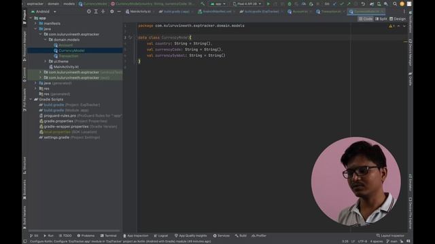Open the Problems tool window
435x244 pixels.
coord(86,236)
